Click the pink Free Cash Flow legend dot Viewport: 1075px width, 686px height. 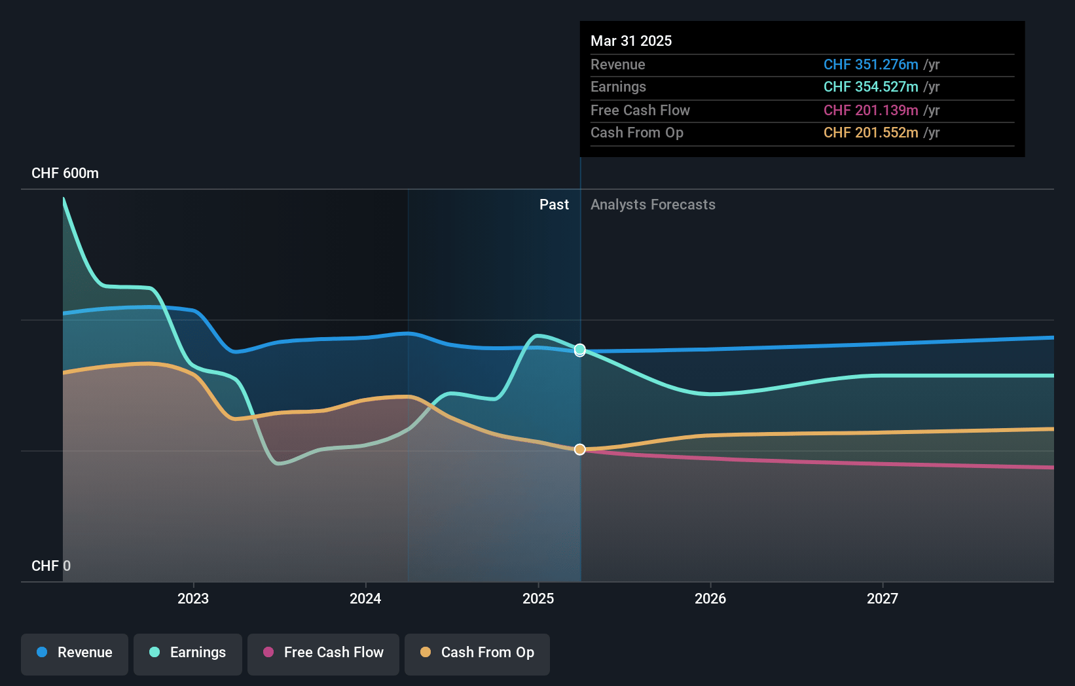click(268, 652)
